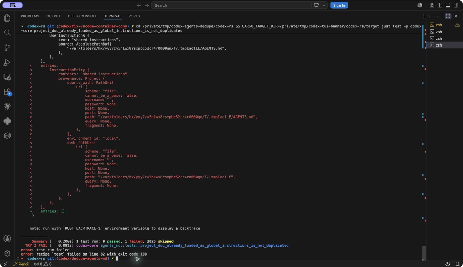Switch to the PROBLEMS tab
463x267 pixels.
coord(30,16)
